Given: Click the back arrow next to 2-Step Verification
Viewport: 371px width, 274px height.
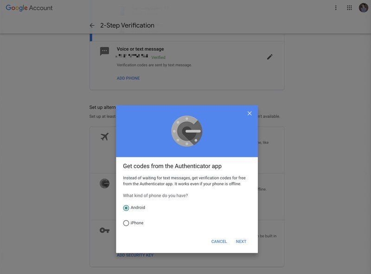Looking at the screenshot, I should [x=91, y=25].
